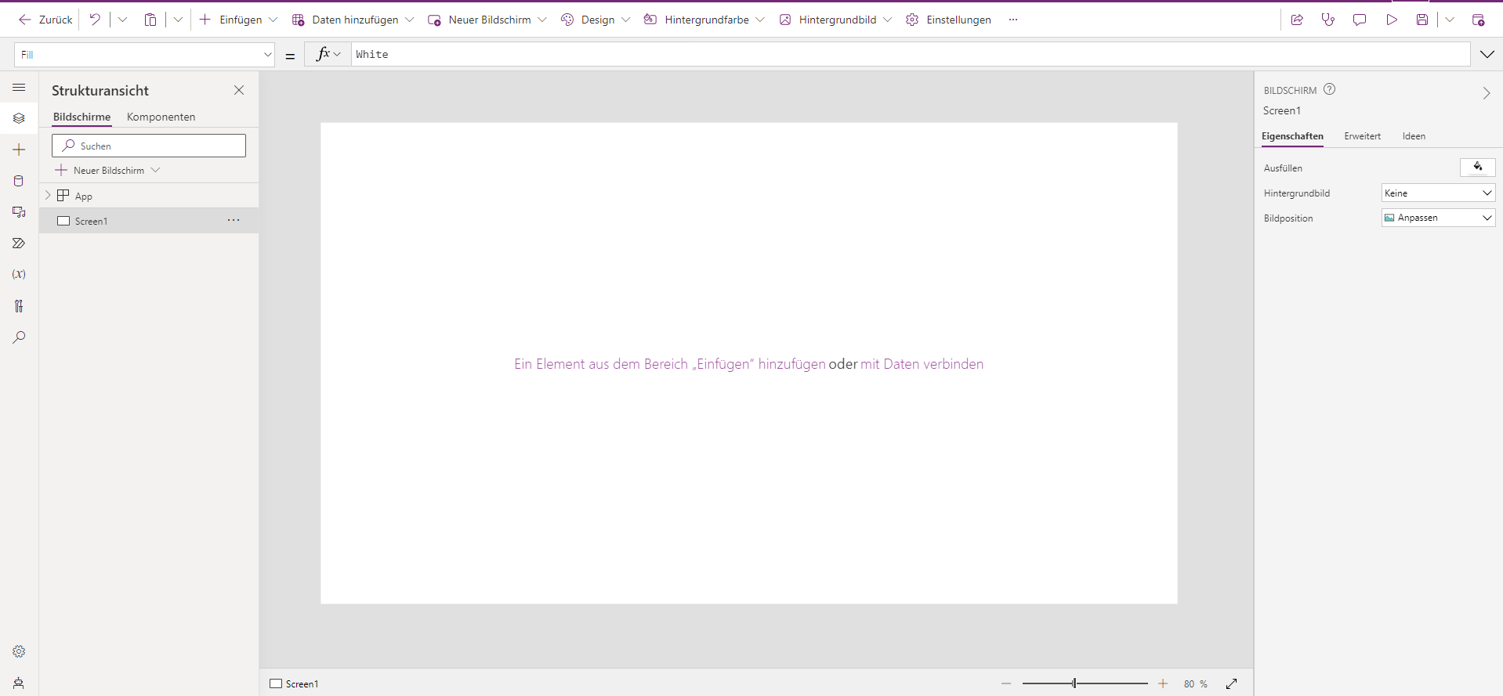Switch to the Bildschirme tab
Image resolution: width=1503 pixels, height=696 pixels.
(81, 117)
